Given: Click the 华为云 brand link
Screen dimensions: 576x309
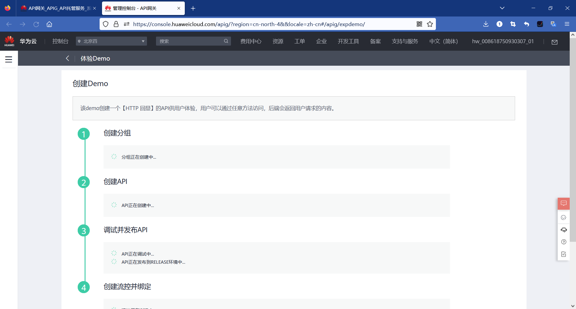Looking at the screenshot, I should [28, 41].
